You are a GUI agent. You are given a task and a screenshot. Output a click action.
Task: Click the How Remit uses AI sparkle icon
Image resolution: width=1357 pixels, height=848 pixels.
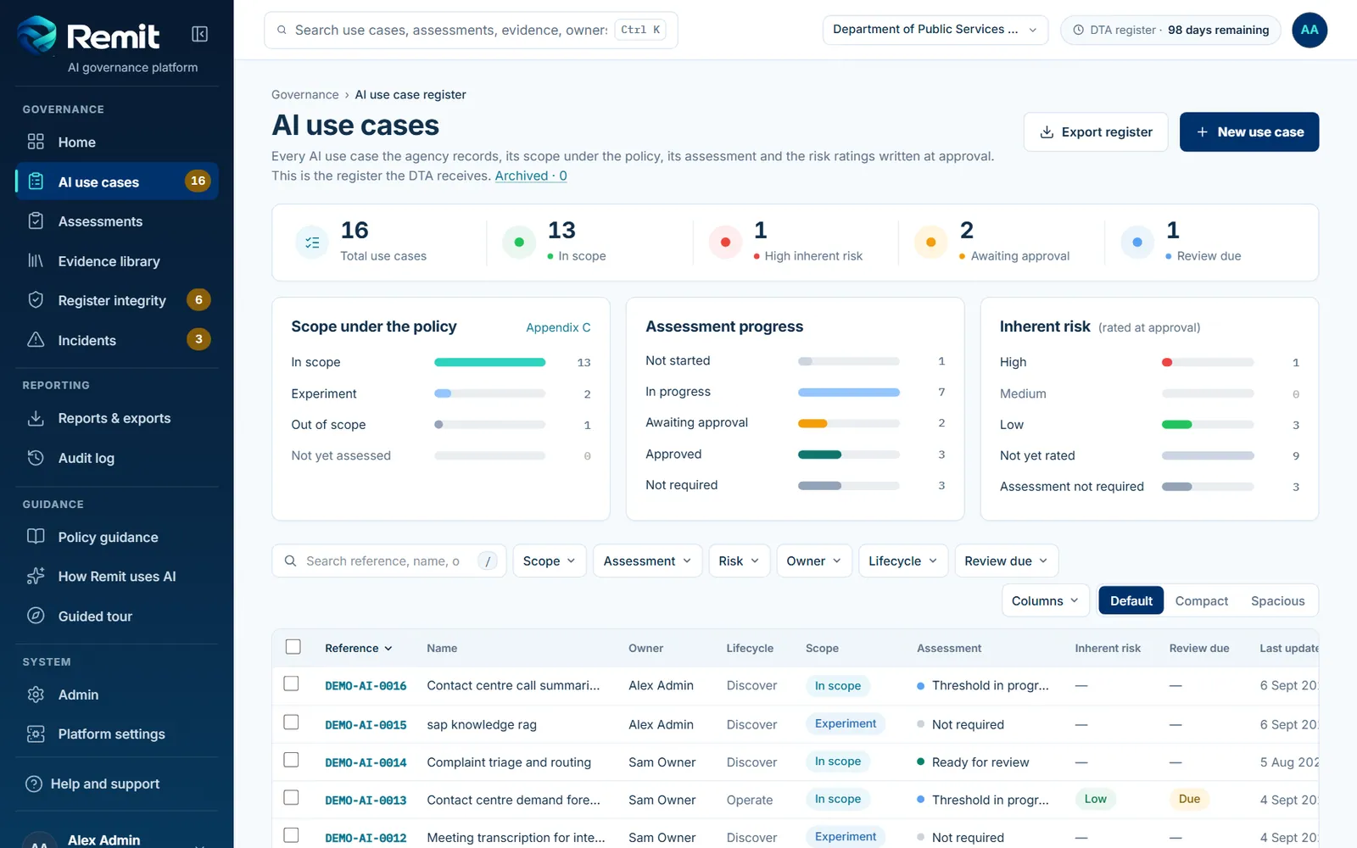[36, 576]
